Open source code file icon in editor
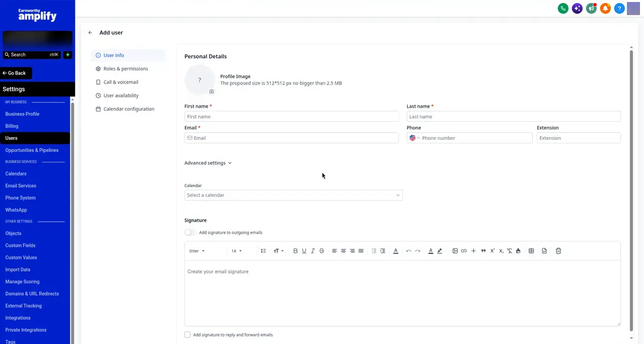 point(544,251)
